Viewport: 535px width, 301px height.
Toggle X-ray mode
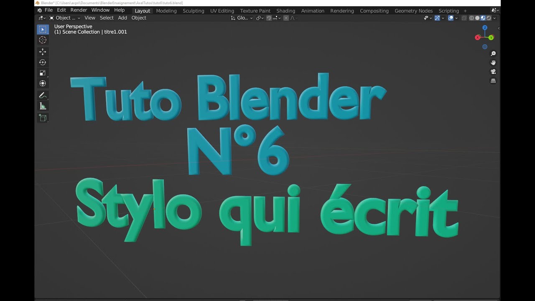point(464,18)
